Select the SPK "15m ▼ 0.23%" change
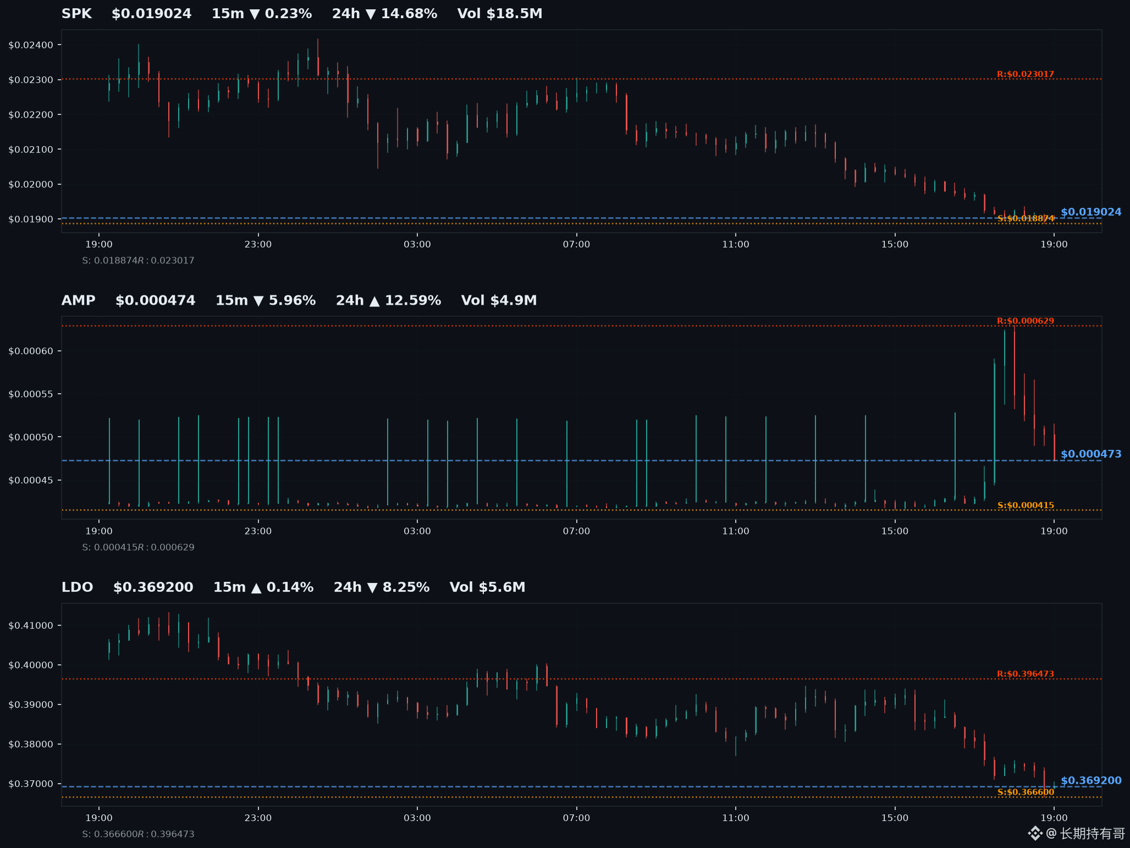 [x=262, y=14]
